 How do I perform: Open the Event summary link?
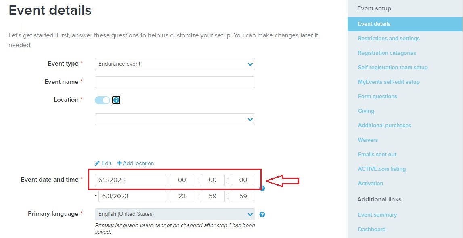pos(377,215)
